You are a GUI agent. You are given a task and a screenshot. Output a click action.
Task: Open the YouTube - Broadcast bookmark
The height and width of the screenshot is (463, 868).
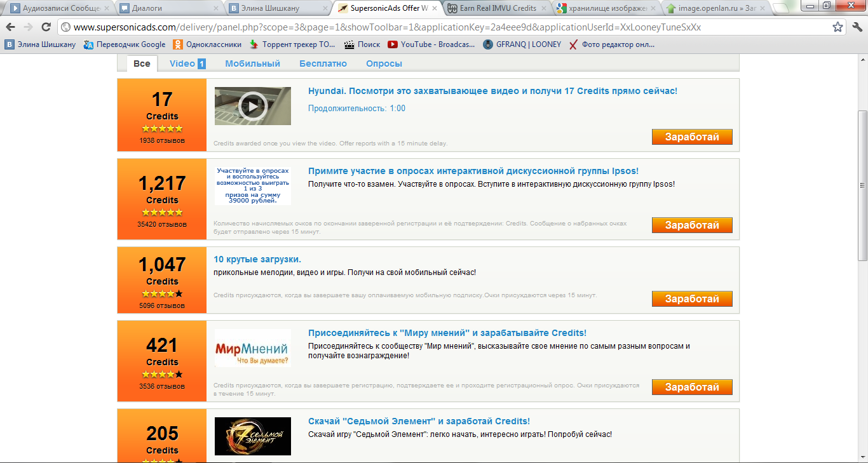coord(431,44)
